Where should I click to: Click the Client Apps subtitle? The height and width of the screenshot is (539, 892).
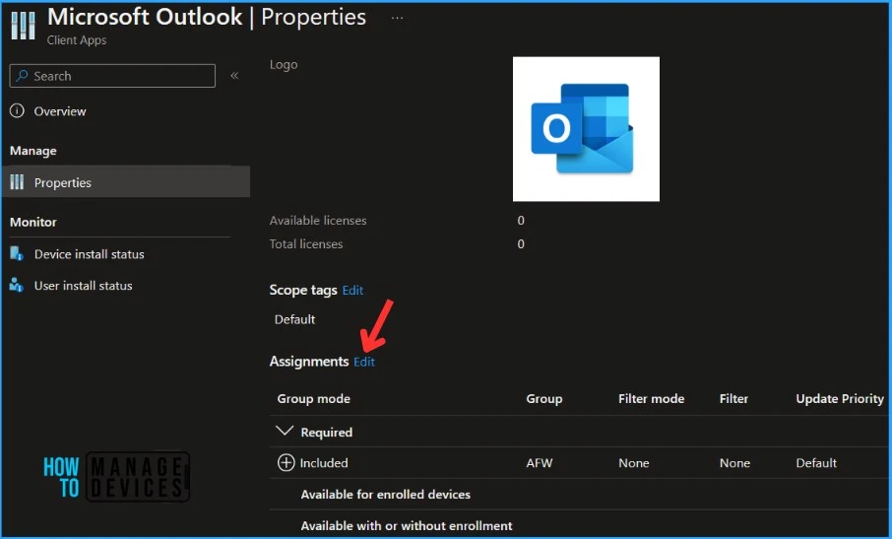click(77, 39)
